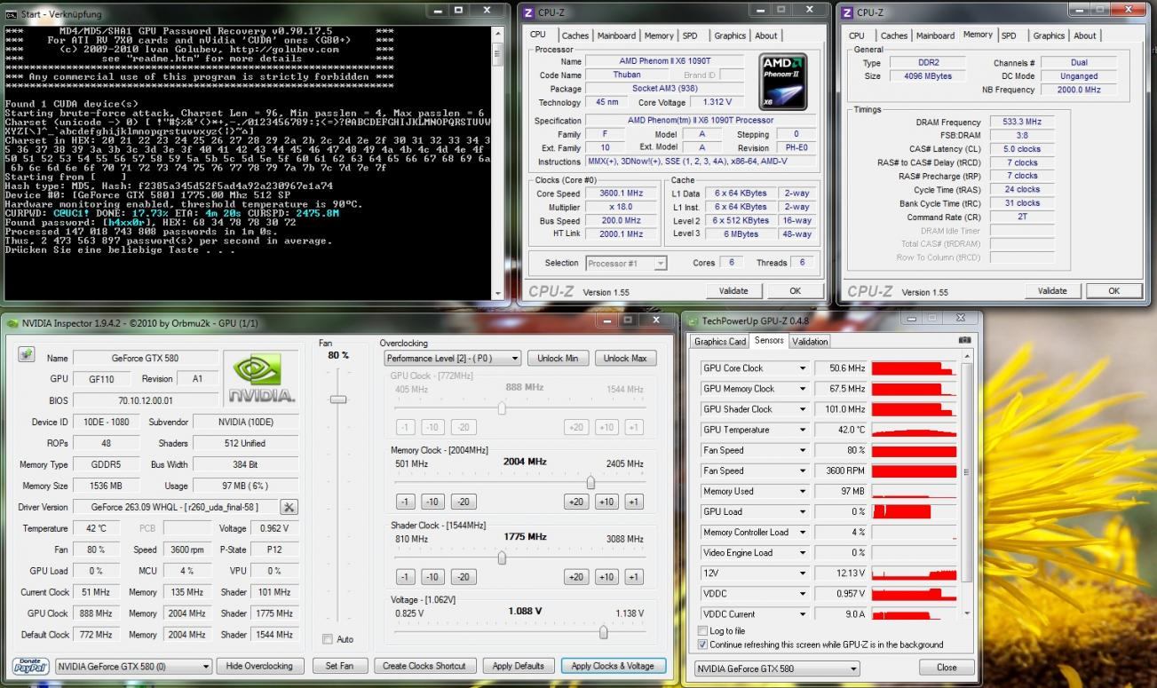The image size is (1157, 688).
Task: Click the BIOS version field 70.10.12.00.01
Action: pos(147,400)
